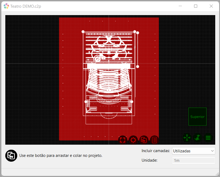This screenshot has width=220, height=177.
Task: Close the Teatro DEMO window
Action: coord(211,6)
